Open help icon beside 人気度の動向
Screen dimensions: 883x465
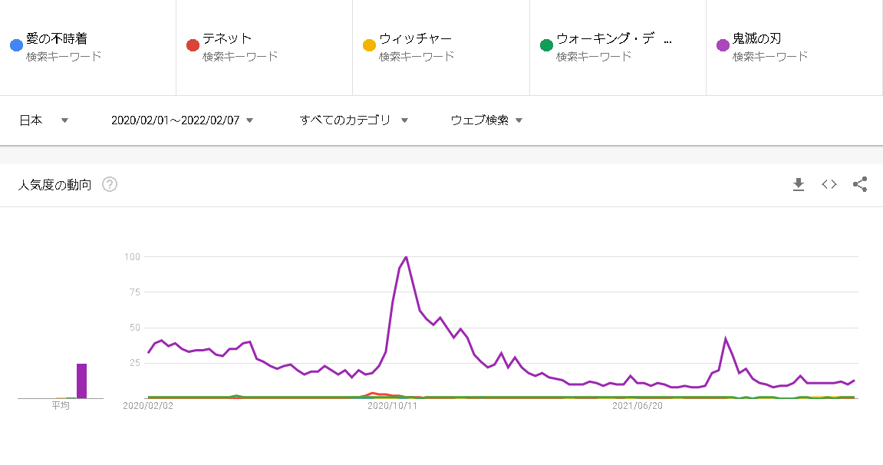click(110, 184)
